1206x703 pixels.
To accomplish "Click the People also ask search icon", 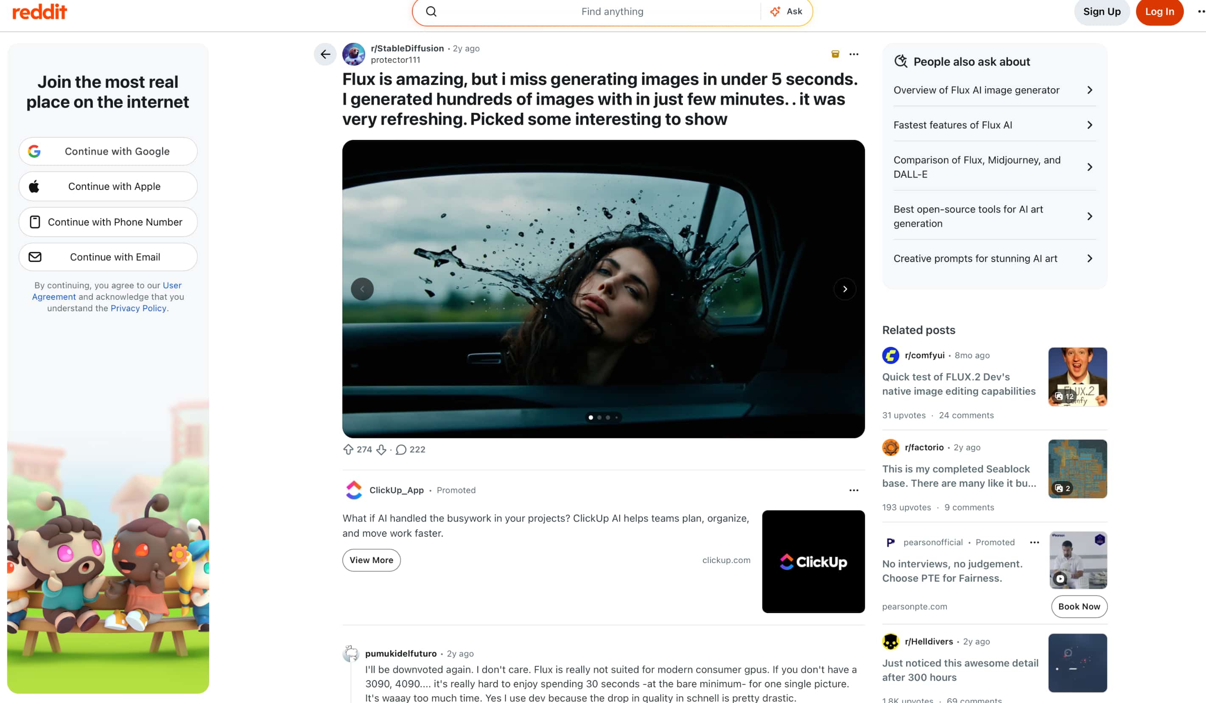I will pyautogui.click(x=901, y=61).
